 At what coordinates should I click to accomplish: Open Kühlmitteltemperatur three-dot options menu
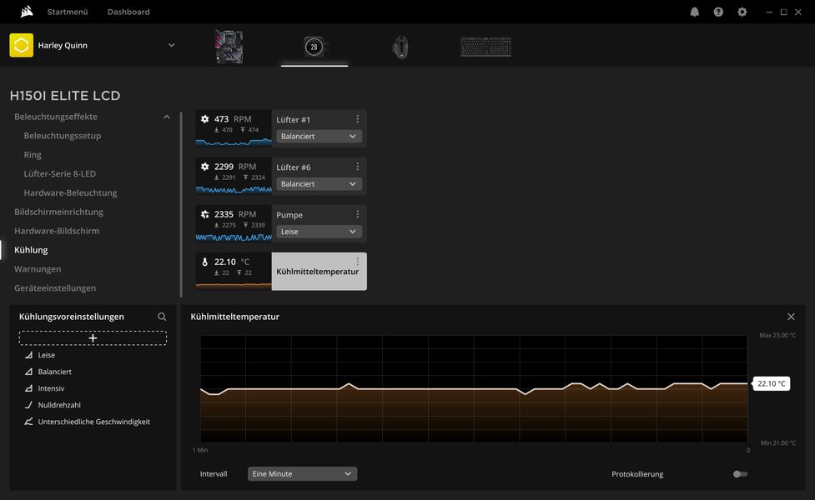[358, 262]
